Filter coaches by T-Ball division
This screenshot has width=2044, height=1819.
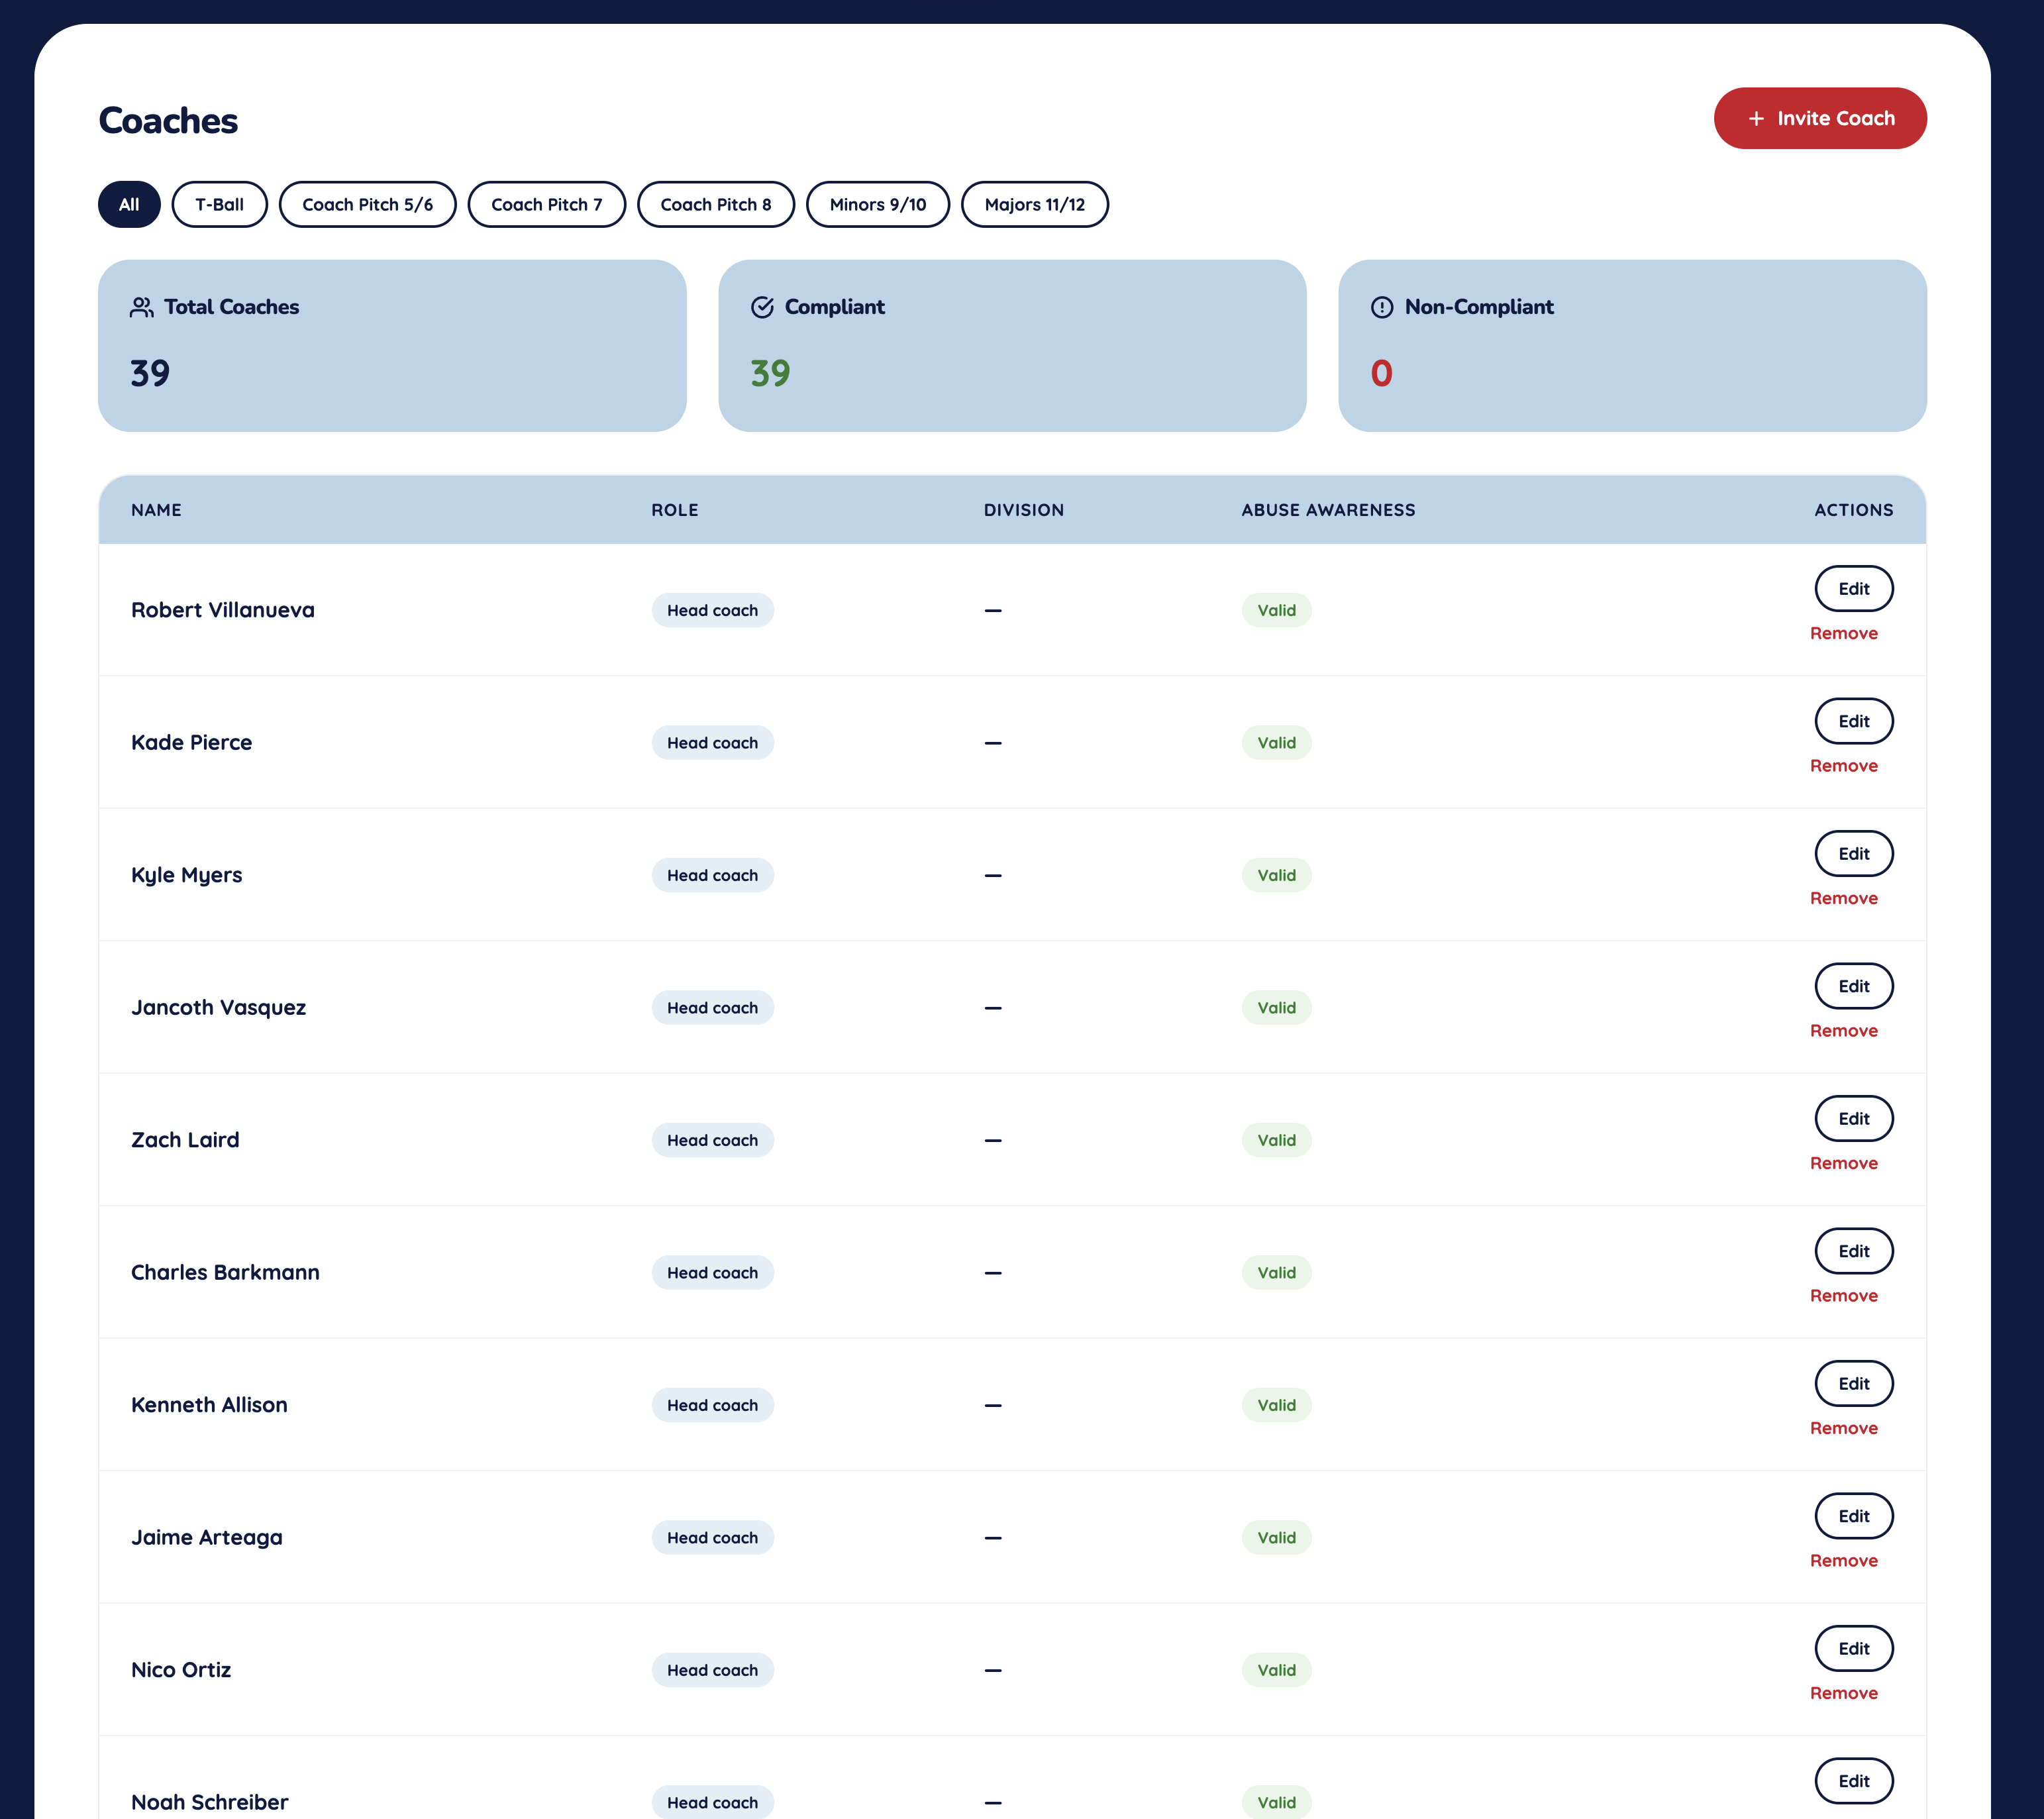(219, 204)
